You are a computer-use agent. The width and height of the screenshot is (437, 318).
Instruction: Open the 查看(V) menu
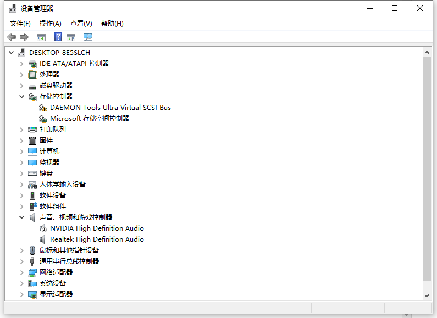pyautogui.click(x=81, y=23)
